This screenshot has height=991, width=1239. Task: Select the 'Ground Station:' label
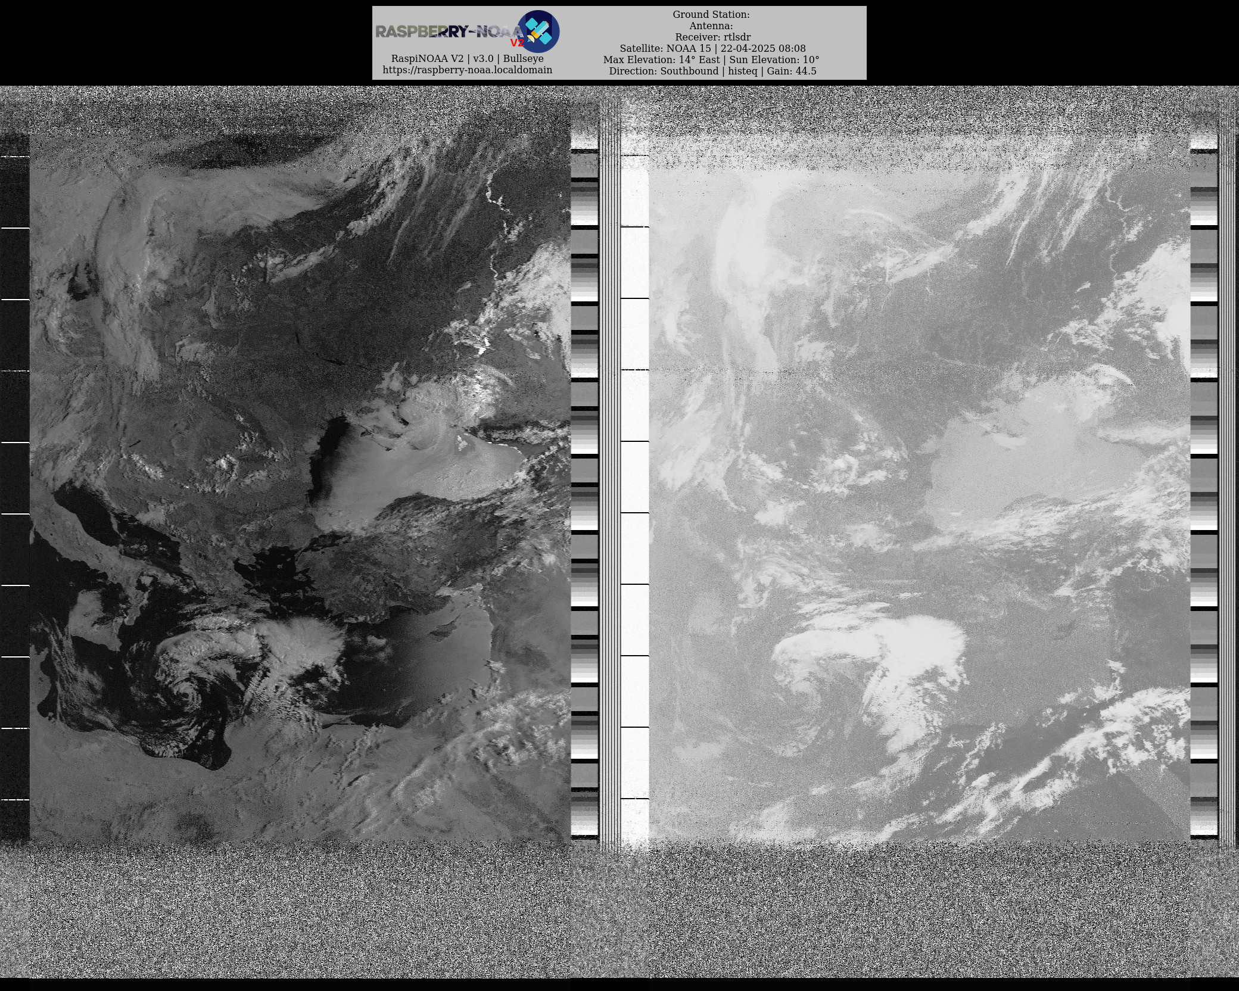click(x=711, y=14)
